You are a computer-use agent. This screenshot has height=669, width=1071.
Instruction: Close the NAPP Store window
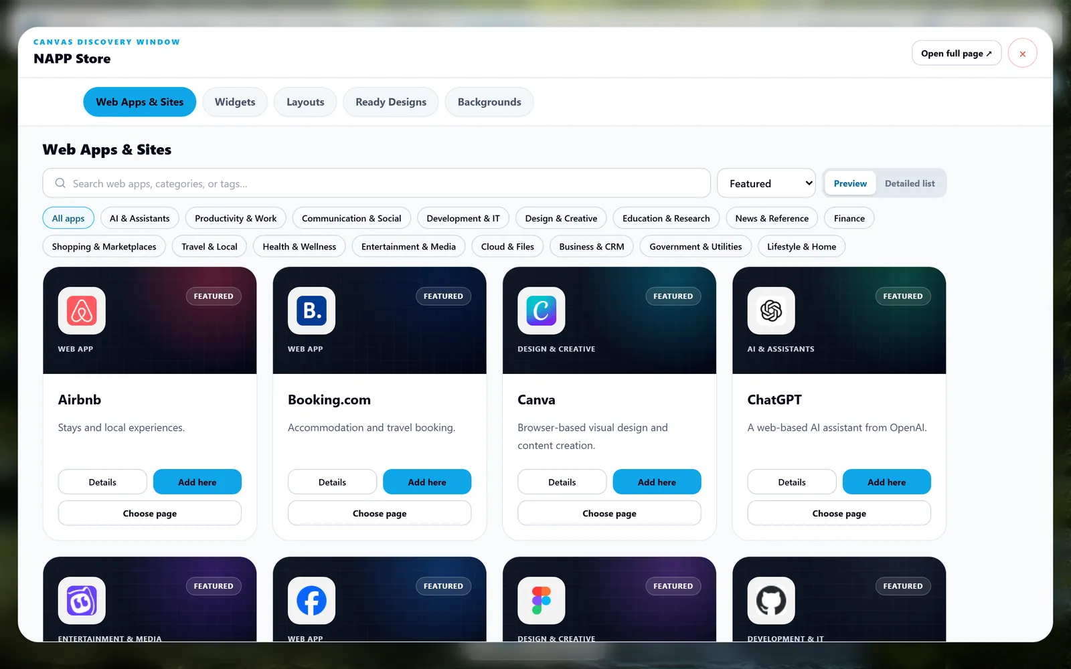[1022, 54]
